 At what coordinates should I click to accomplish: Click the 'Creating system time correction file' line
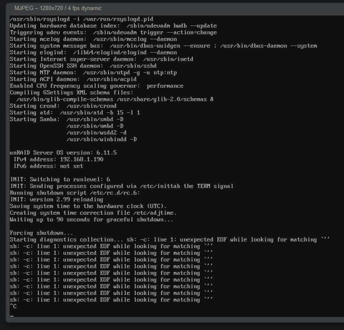point(93,213)
